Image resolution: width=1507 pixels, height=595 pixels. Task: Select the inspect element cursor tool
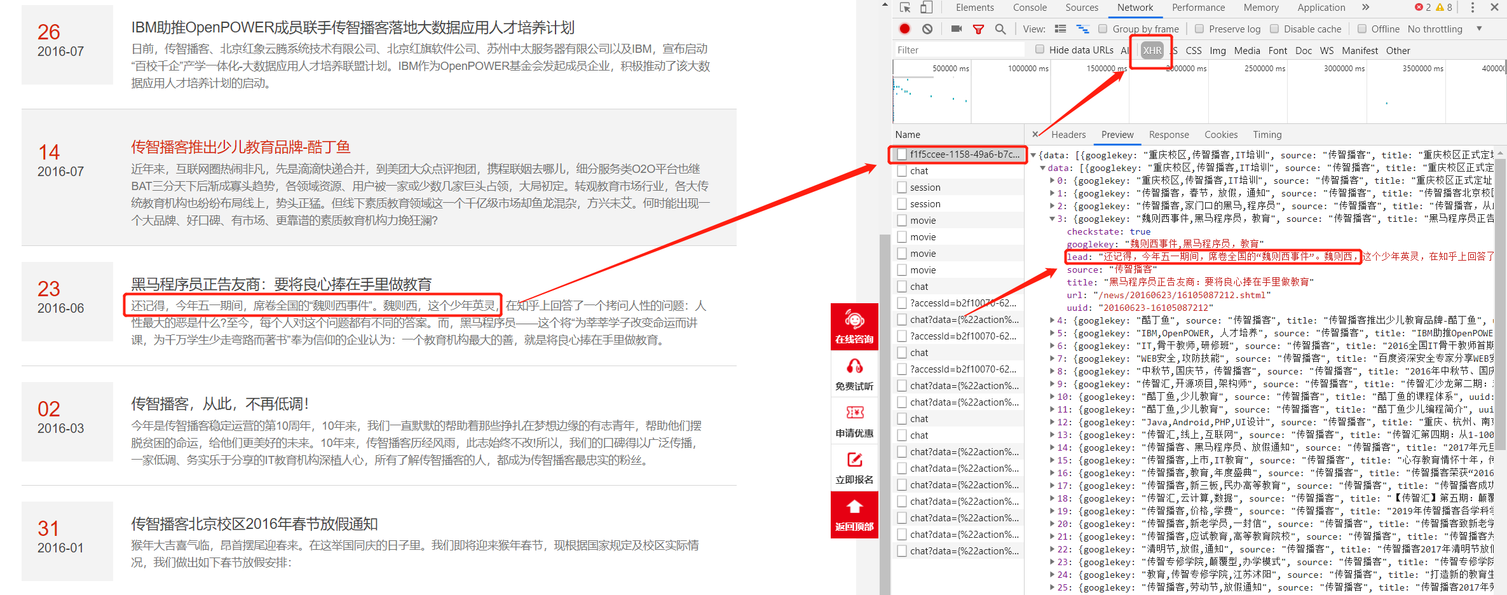905,8
